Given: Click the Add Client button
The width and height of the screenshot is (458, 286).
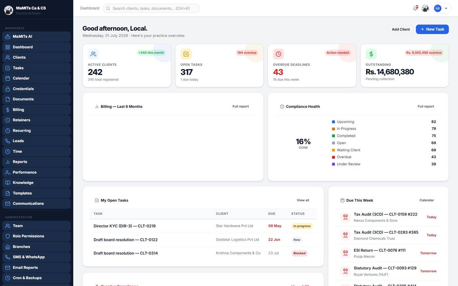Looking at the screenshot, I should (x=401, y=29).
